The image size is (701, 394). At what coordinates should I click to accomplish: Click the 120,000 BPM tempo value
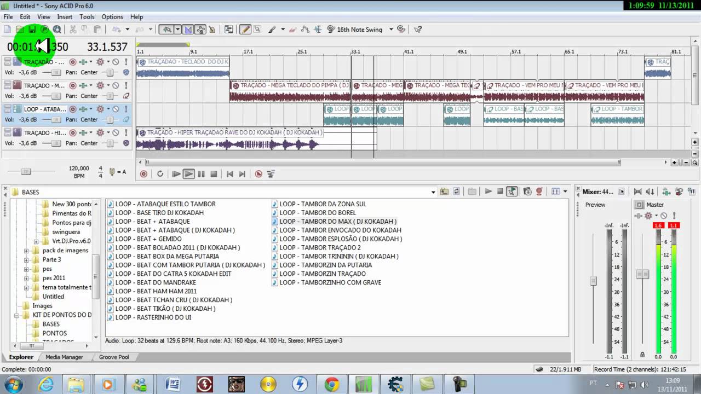(x=79, y=169)
